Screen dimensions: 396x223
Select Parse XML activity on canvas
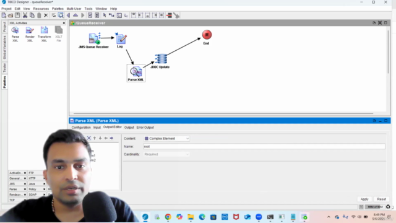[136, 74]
